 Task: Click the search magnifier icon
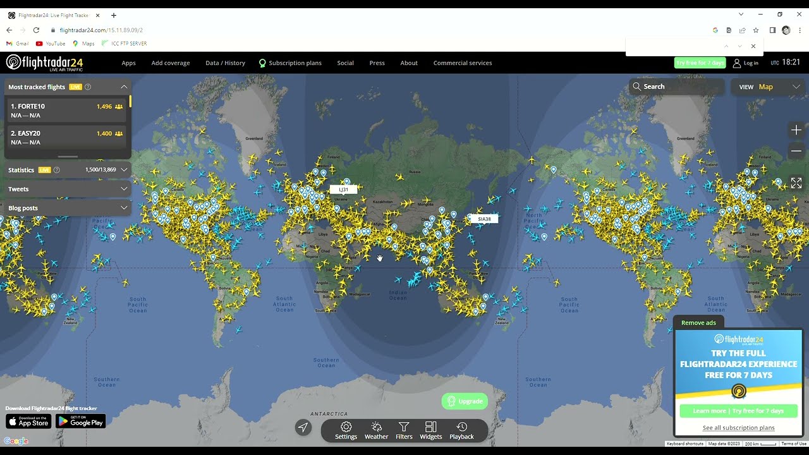[636, 87]
